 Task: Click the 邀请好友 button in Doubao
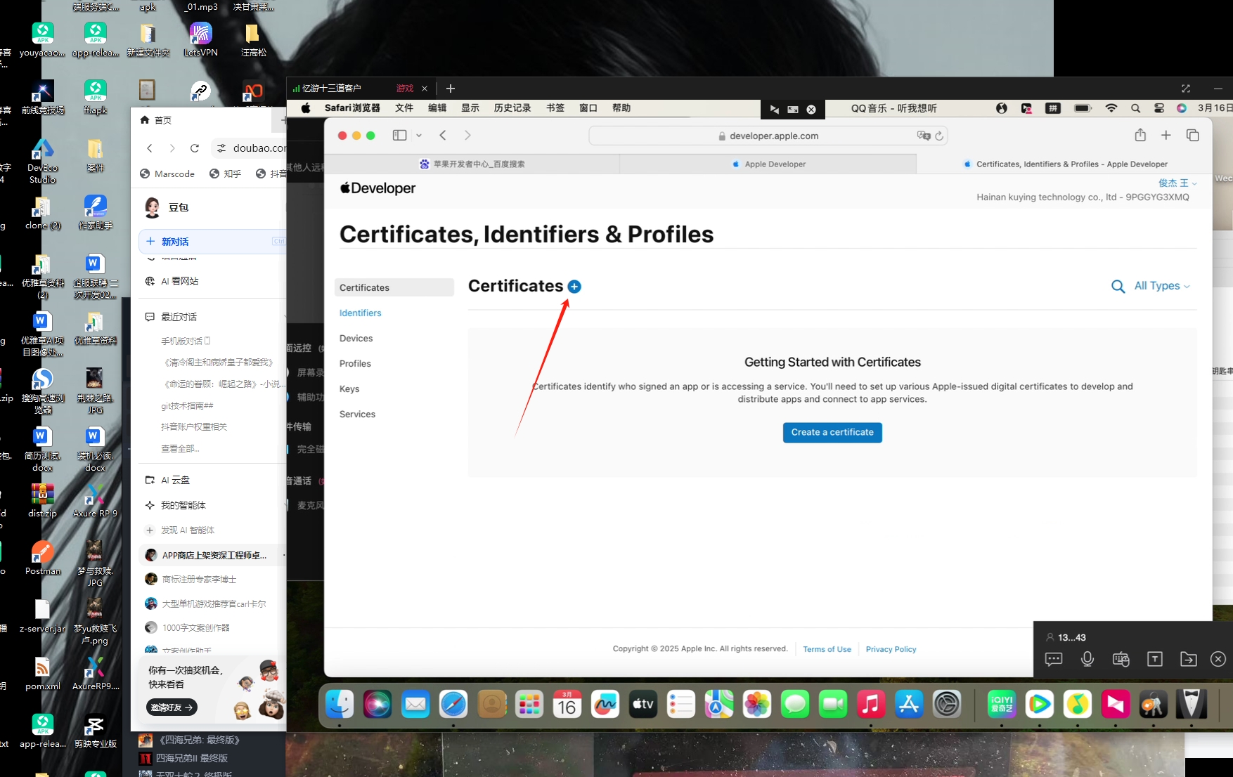click(172, 707)
